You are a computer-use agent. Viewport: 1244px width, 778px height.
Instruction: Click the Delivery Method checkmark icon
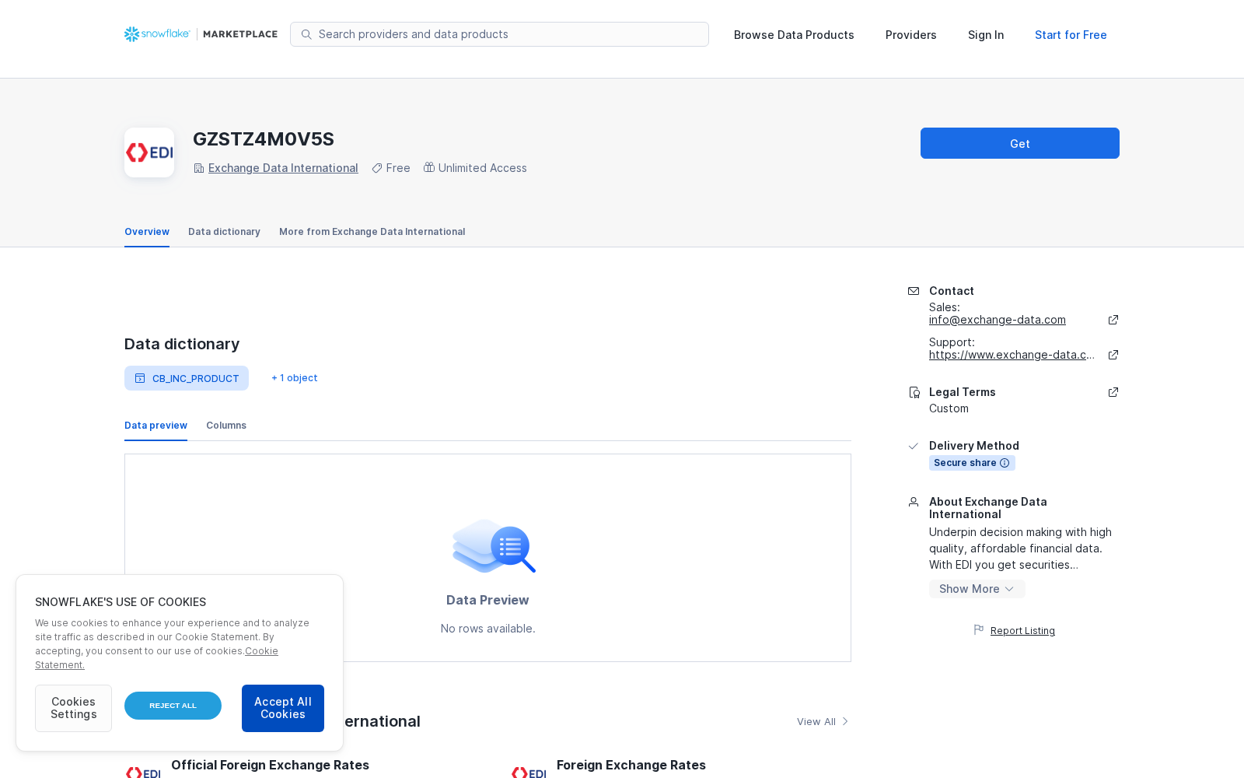coord(914,446)
